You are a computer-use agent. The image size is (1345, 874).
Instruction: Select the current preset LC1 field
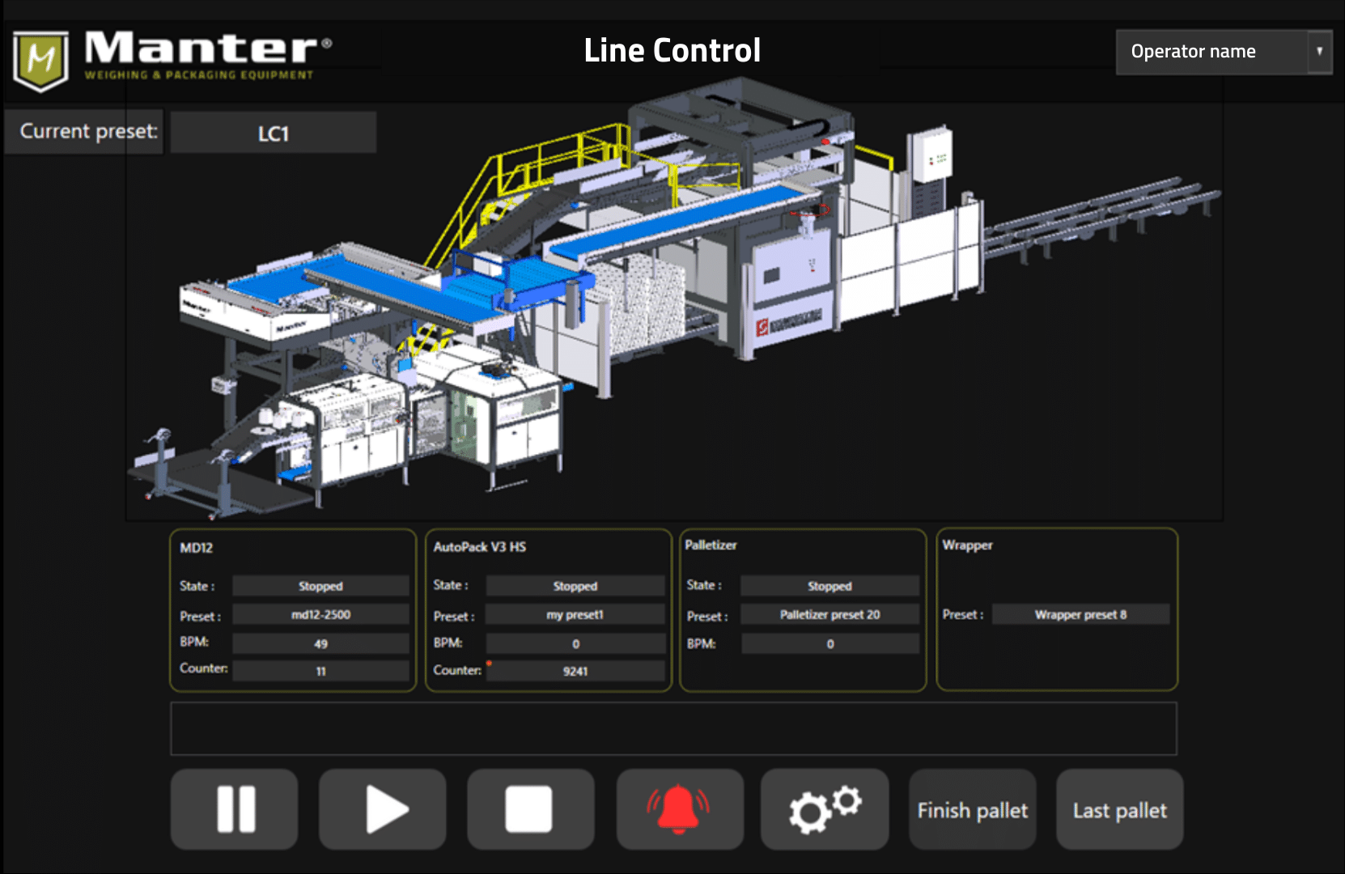(273, 134)
